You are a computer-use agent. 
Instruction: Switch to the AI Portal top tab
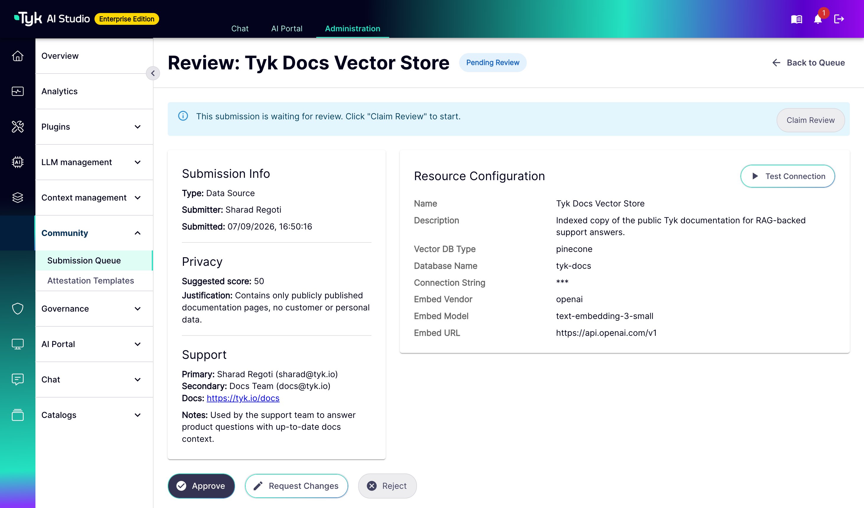tap(287, 28)
